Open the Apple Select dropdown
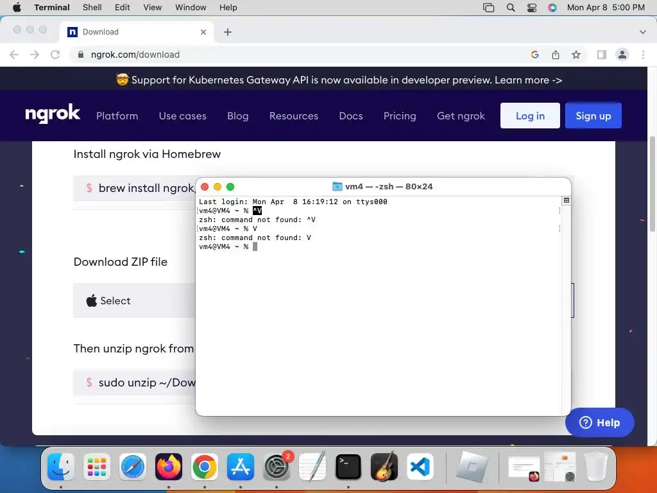657x493 pixels. pos(134,300)
